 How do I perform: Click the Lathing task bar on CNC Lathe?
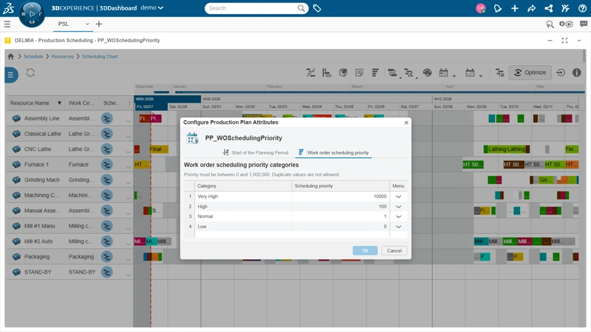[507, 149]
